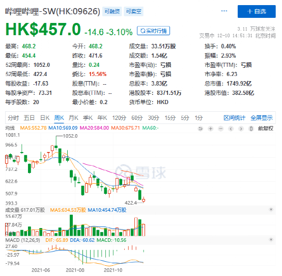The height and width of the screenshot is (276, 282).
Task: Add stock via the + 自选 button
Action: click(257, 11)
